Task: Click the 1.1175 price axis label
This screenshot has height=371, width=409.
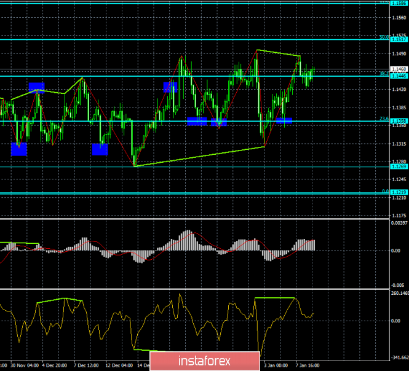Action: coord(399,216)
